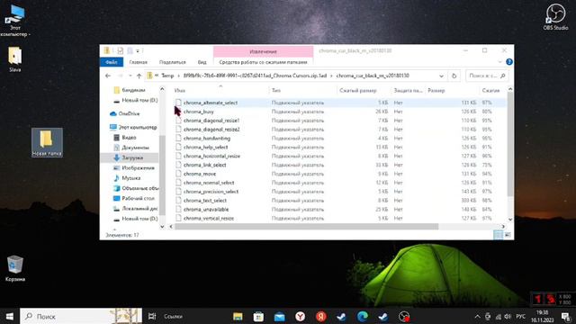
Task: Open File Explorer from the taskbar
Action: tap(238, 316)
